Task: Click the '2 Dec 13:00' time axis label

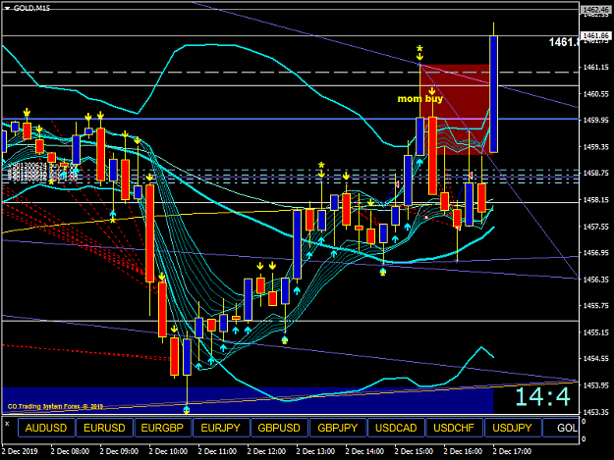Action: tap(315, 451)
